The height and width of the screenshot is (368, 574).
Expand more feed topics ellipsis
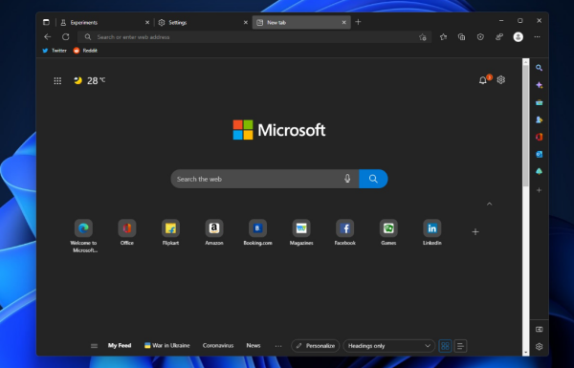click(x=278, y=346)
